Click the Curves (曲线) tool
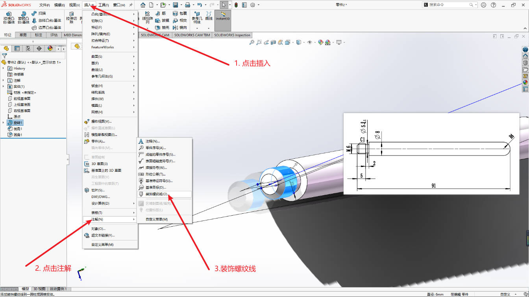The image size is (529, 297). point(209,16)
